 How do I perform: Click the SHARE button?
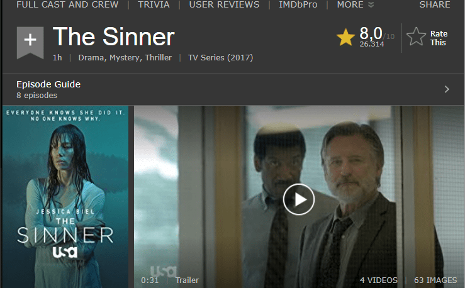point(434,4)
